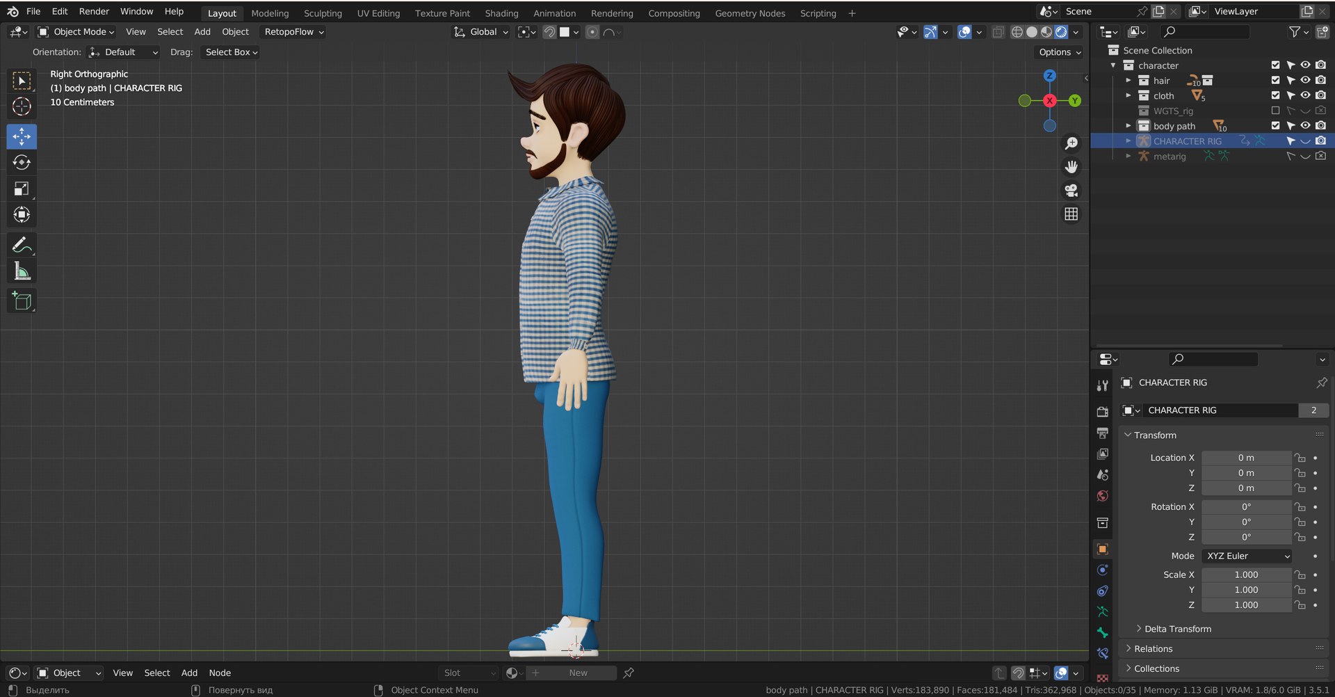This screenshot has height=697, width=1335.
Task: Toggle lock on Location X
Action: (1300, 458)
